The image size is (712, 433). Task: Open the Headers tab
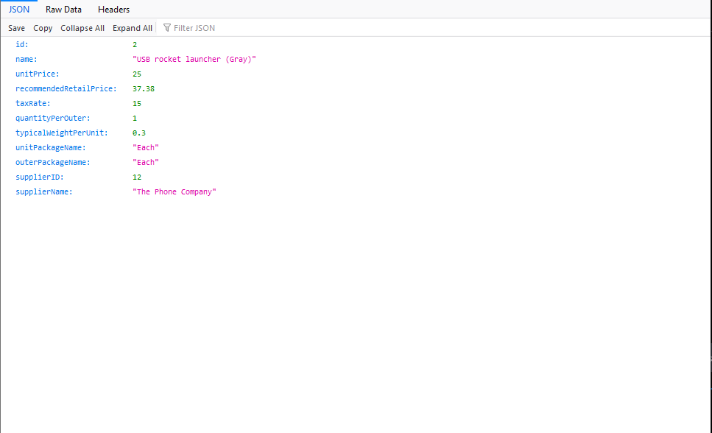point(113,10)
